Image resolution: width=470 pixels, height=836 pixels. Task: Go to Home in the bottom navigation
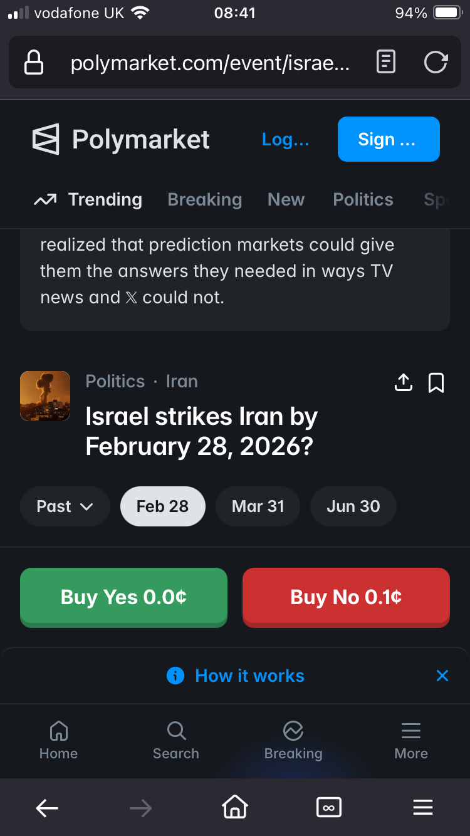click(x=58, y=740)
